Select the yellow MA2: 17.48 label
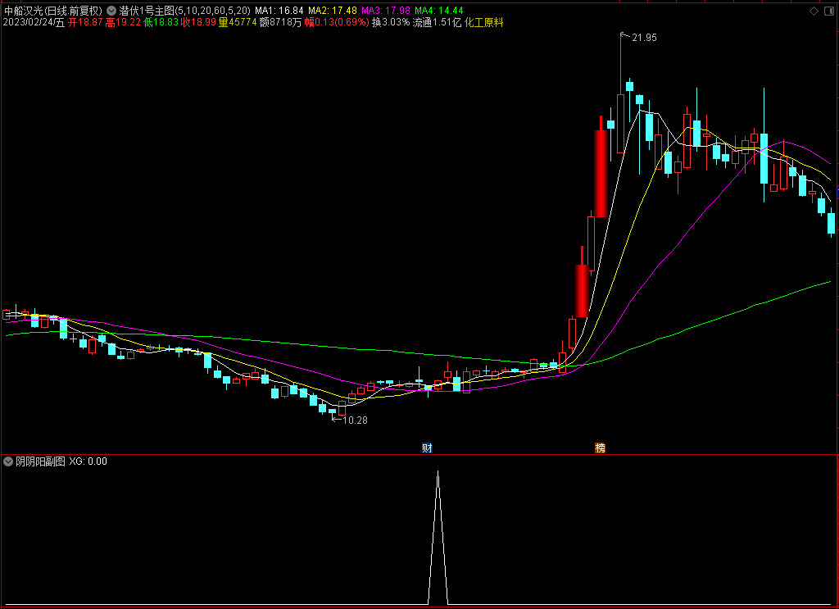Screen dimensions: 839x609 (333, 11)
